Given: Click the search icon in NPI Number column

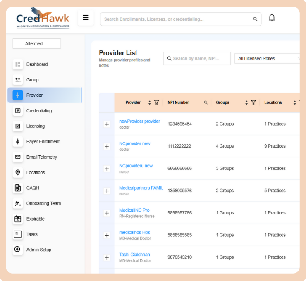Looking at the screenshot, I should point(206,102).
